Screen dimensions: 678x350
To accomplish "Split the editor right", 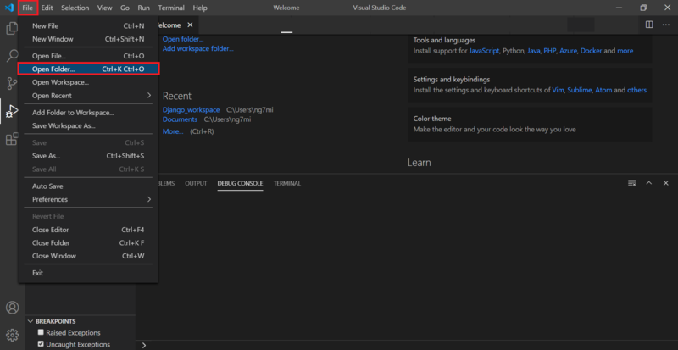I will coord(649,25).
